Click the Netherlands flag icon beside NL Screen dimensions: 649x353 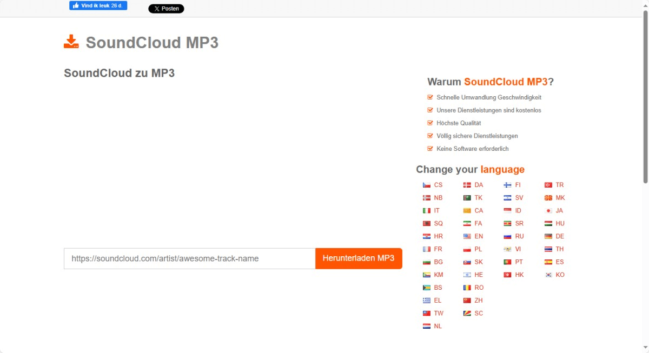point(426,327)
